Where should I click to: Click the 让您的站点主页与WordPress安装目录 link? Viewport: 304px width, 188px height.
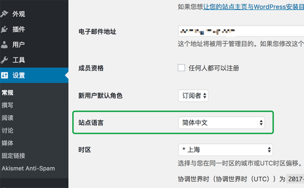[253, 7]
